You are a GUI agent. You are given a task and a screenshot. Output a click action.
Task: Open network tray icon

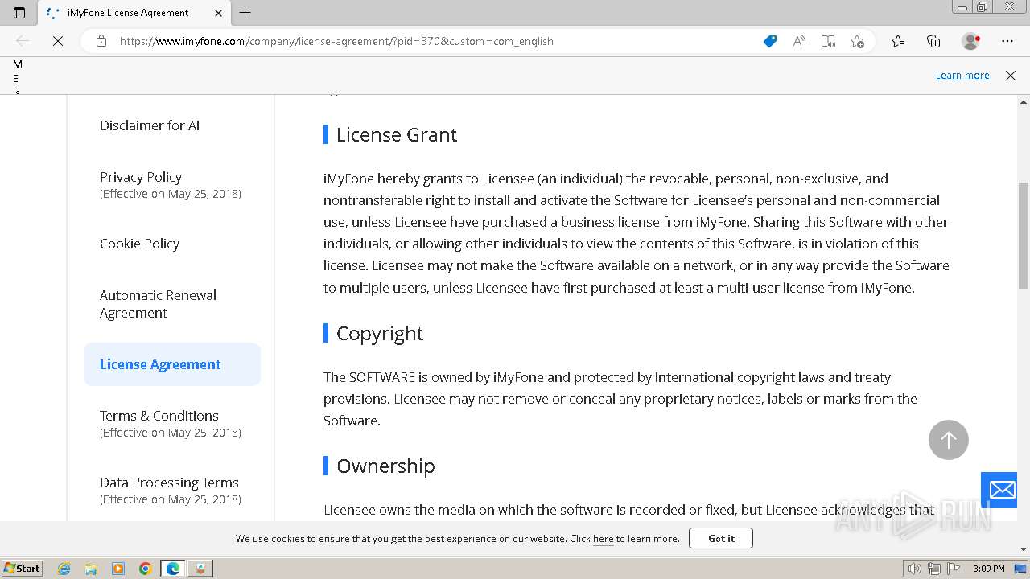934,569
